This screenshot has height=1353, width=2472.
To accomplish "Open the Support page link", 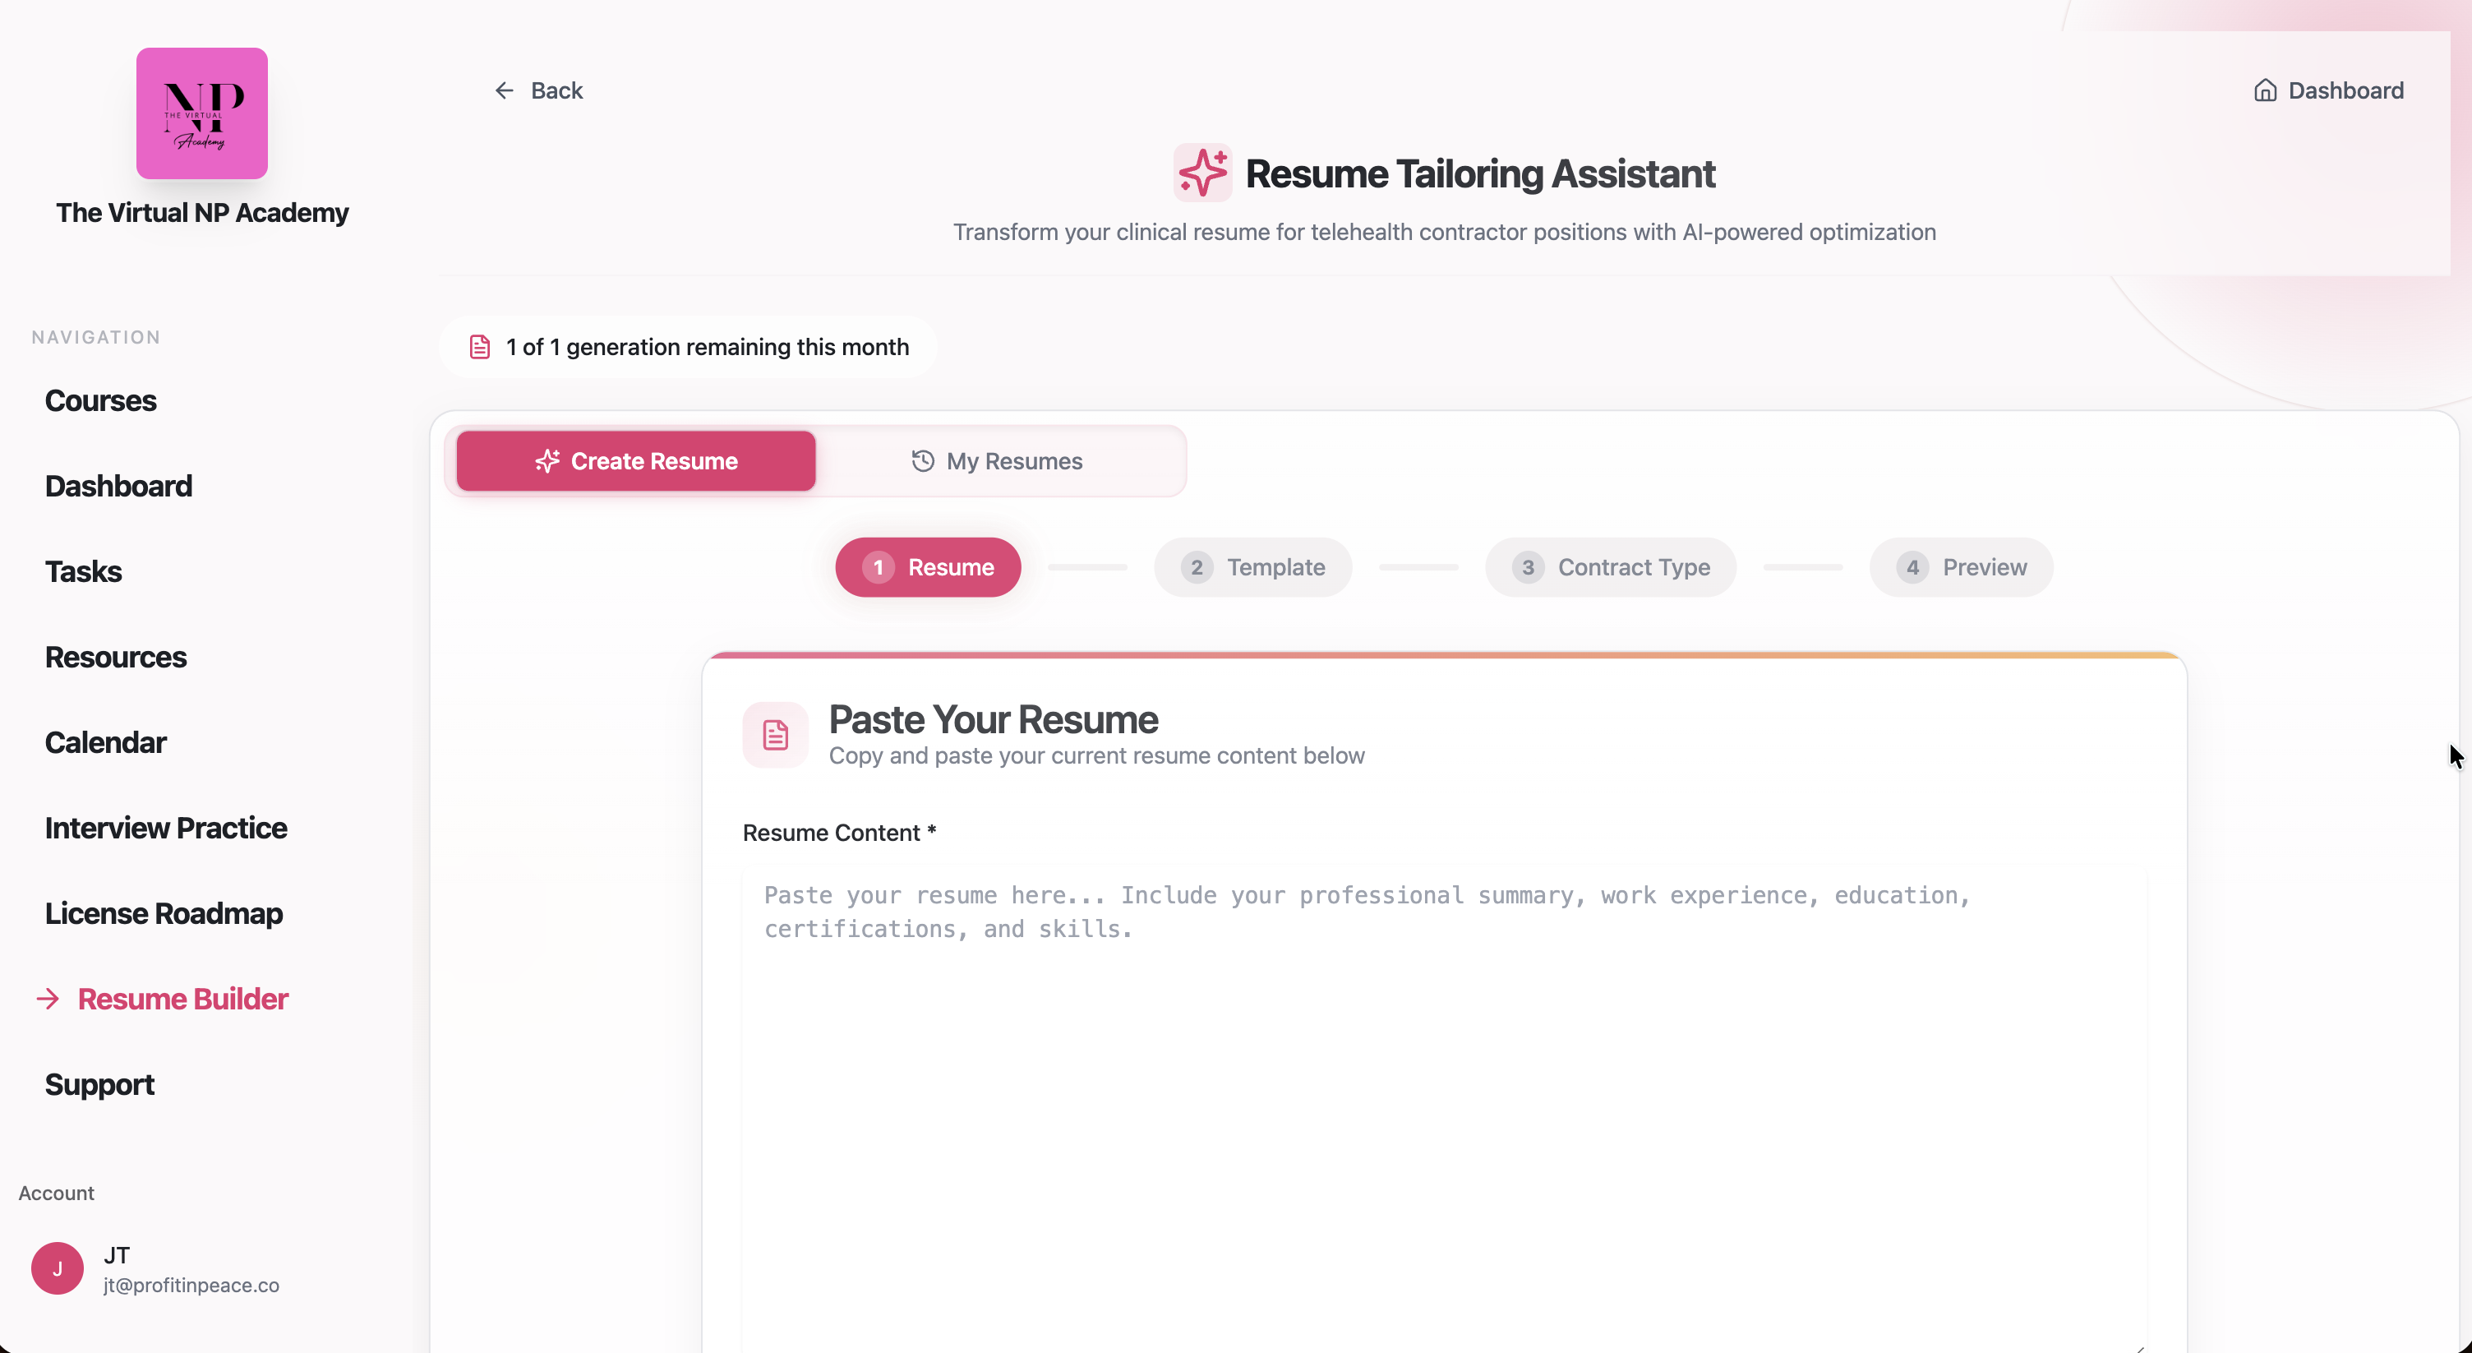I will pos(99,1084).
